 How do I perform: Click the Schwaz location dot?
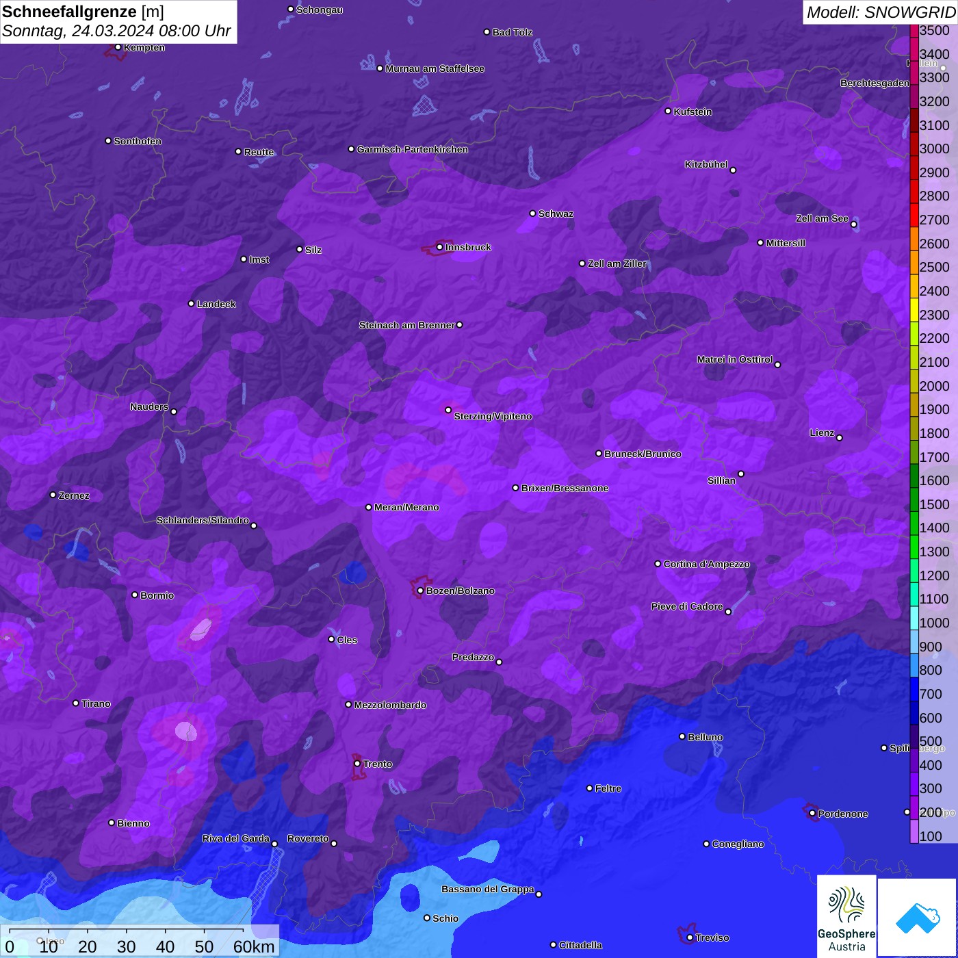[x=533, y=213]
